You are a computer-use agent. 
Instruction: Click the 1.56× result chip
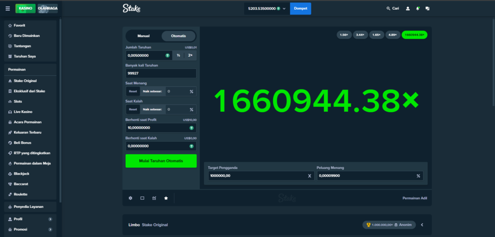coord(344,35)
